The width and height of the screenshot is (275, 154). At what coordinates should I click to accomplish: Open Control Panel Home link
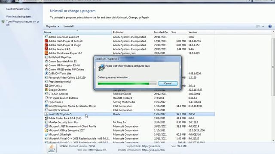coord(18,9)
